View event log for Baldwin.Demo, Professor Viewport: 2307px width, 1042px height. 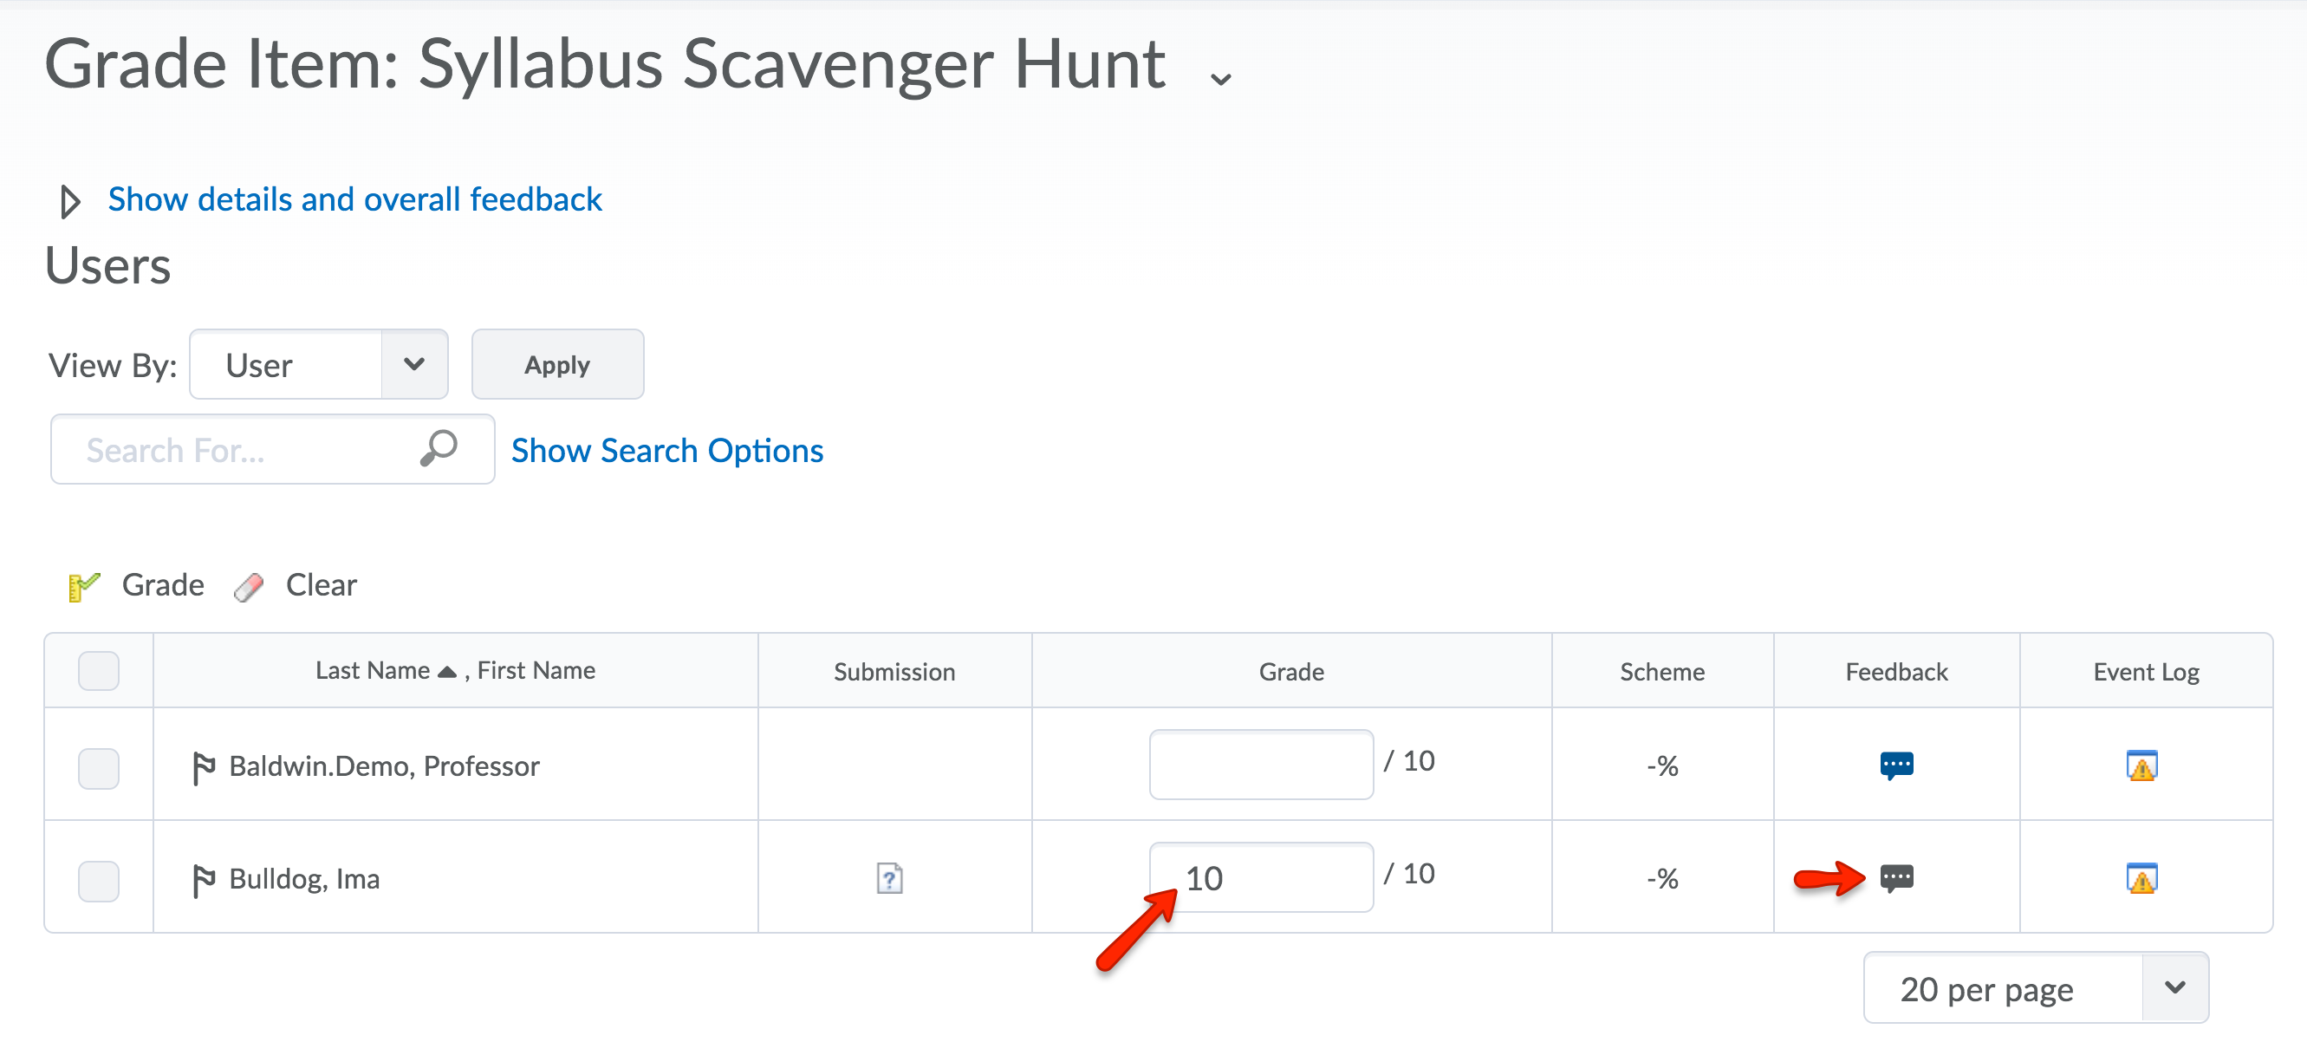coord(2141,765)
